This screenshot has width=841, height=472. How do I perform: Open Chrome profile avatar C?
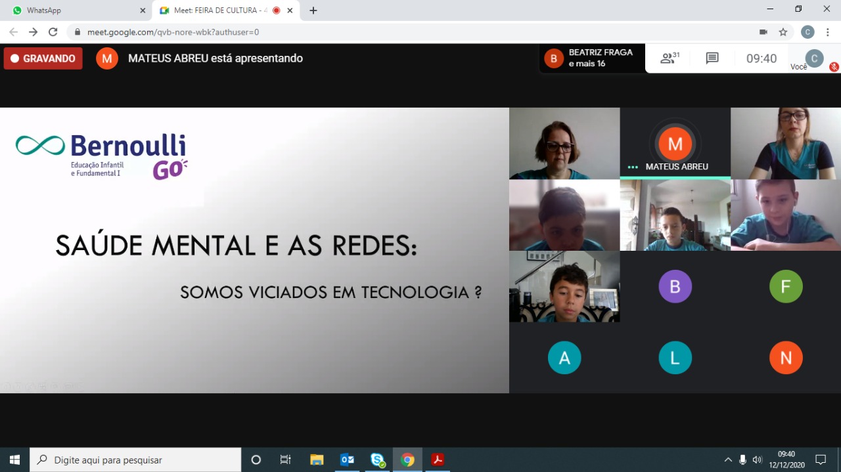coord(807,32)
